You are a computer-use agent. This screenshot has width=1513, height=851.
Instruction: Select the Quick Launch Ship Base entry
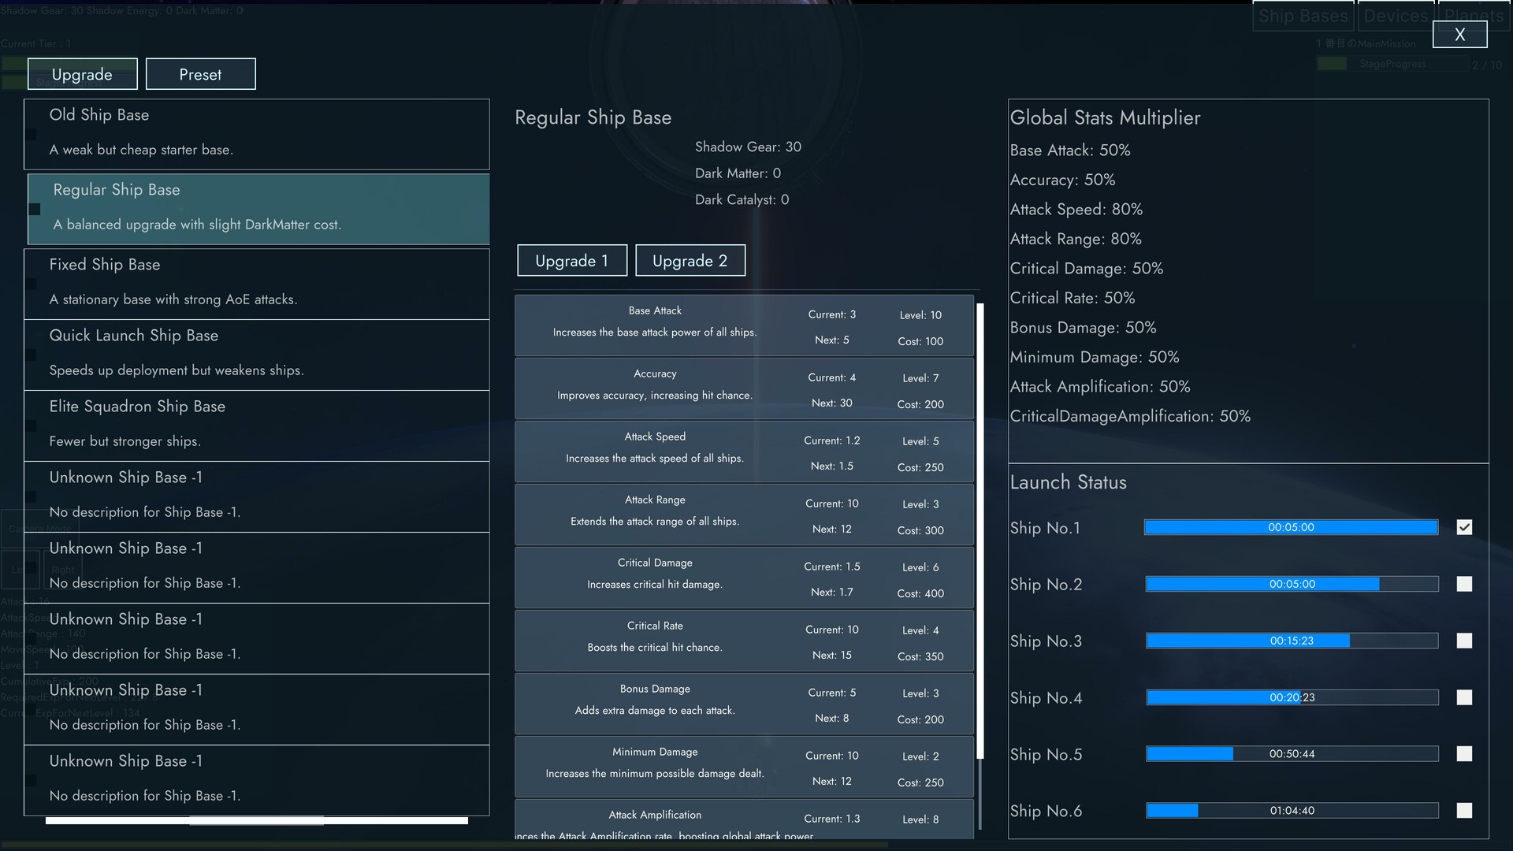pyautogui.click(x=257, y=355)
